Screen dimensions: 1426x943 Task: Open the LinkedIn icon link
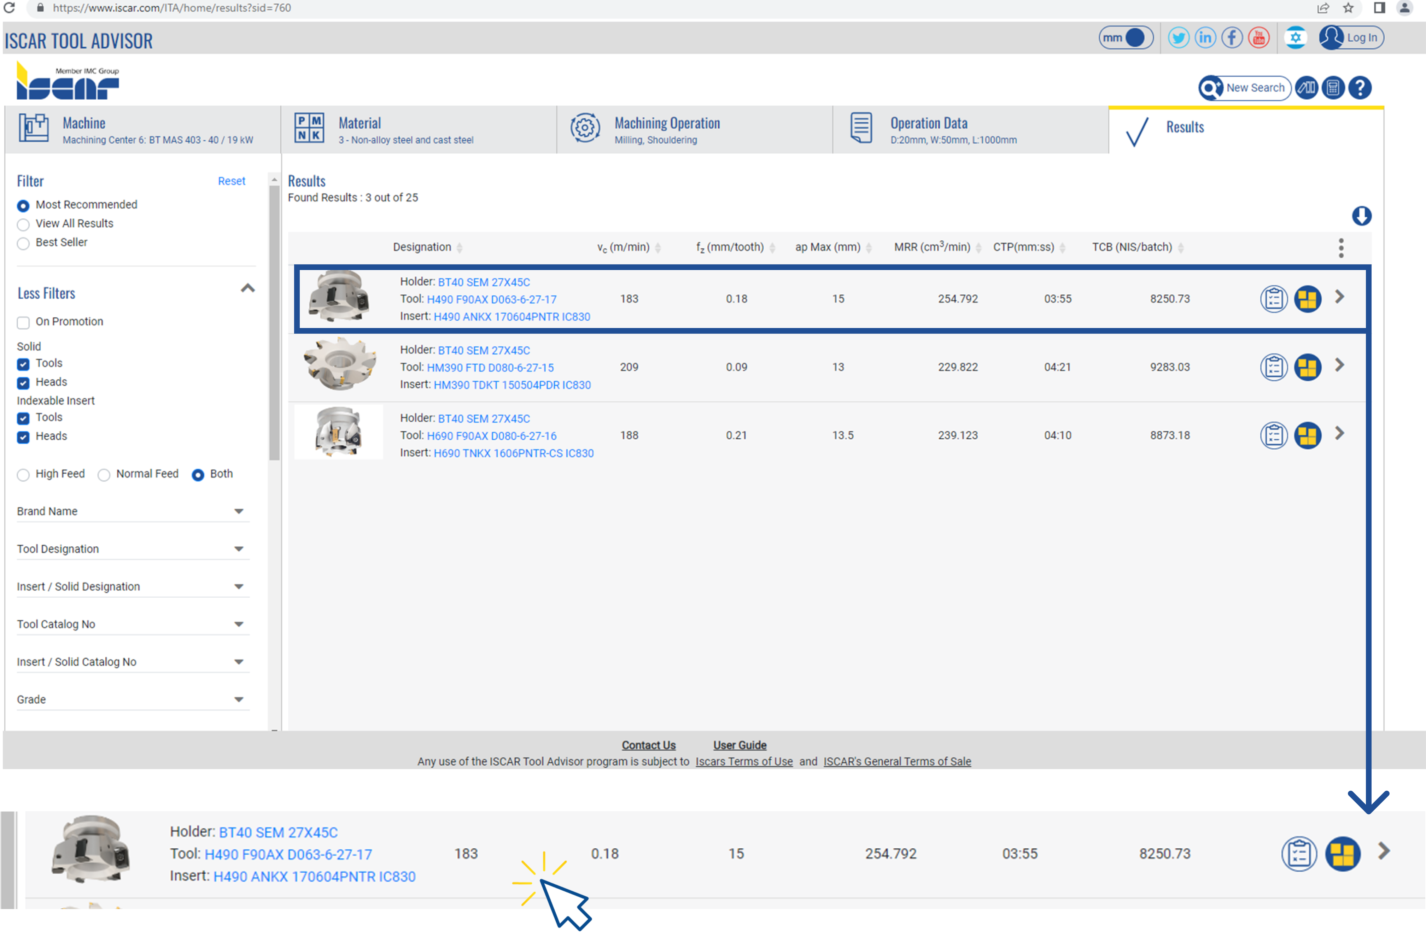1205,38
